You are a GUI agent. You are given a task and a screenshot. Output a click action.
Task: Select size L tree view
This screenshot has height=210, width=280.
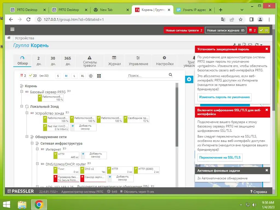pos(74,76)
